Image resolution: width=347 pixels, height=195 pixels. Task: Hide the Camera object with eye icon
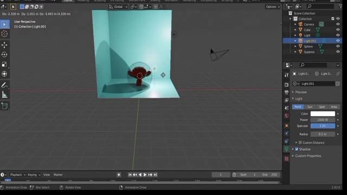[338, 24]
